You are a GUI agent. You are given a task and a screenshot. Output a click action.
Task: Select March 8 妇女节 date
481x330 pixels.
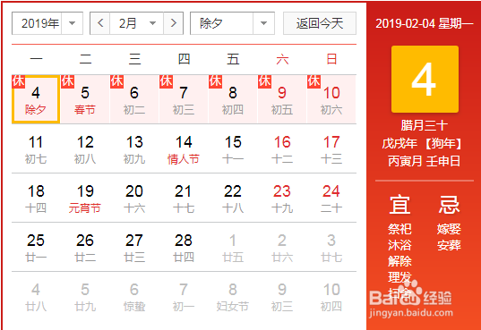pos(233,296)
